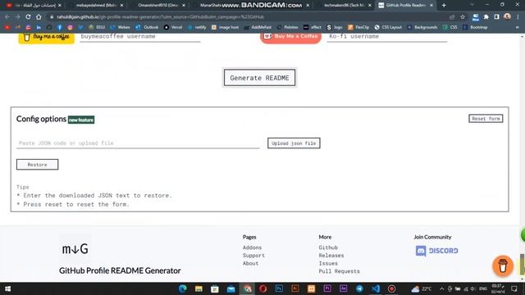Switch to the first YouTube Arabic tab
This screenshot has height=295, width=525.
click(x=34, y=6)
